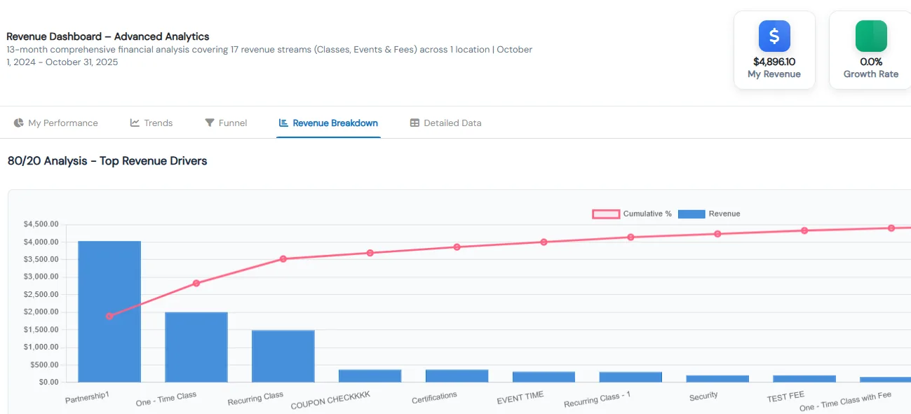The height and width of the screenshot is (414, 911).
Task: Click the Revenue legend label
Action: (x=724, y=214)
